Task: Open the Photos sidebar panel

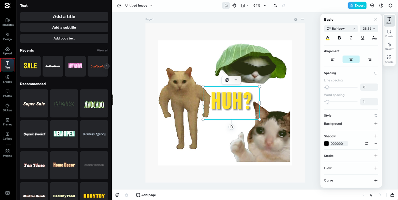Action: tap(8, 93)
